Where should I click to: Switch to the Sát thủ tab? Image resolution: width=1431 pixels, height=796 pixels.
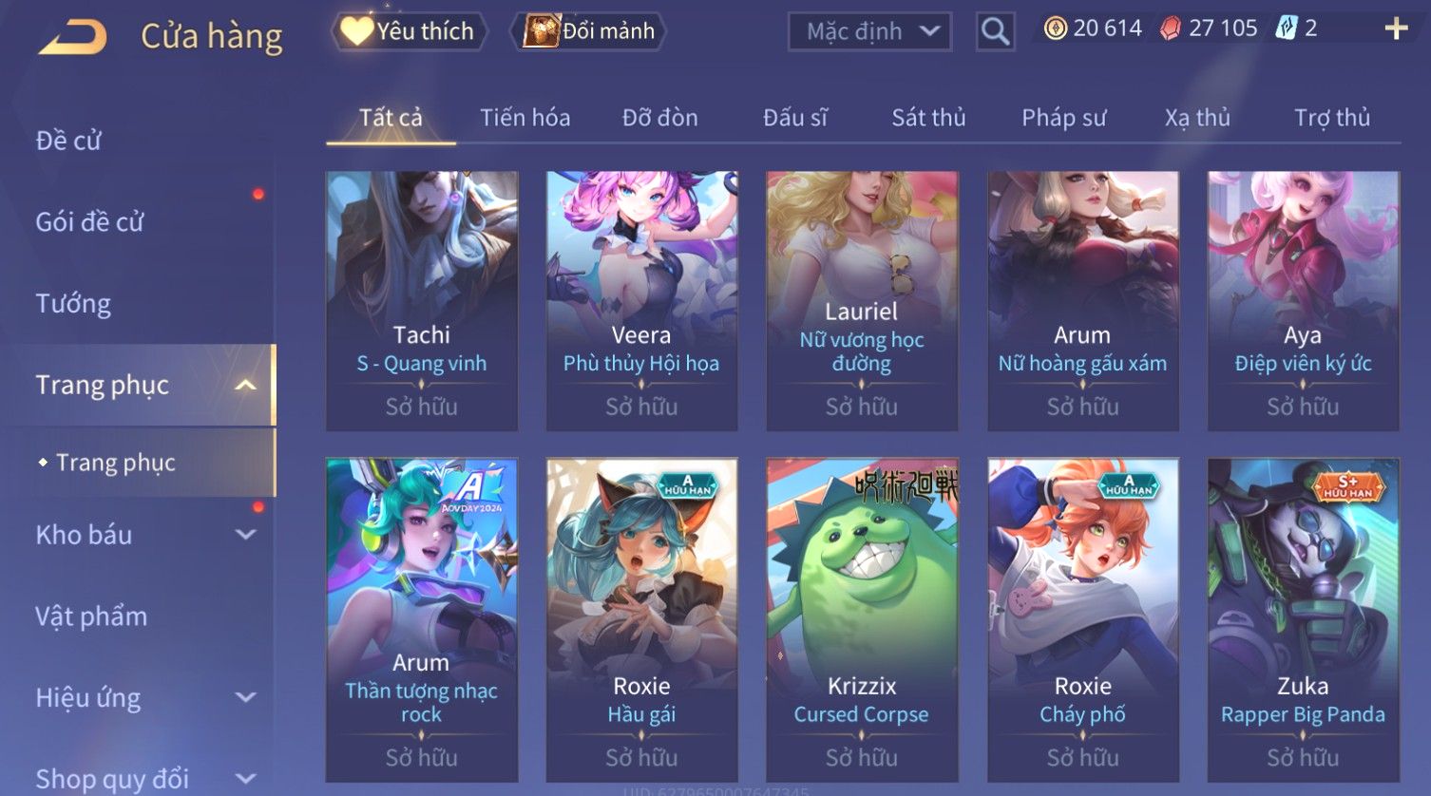click(928, 118)
